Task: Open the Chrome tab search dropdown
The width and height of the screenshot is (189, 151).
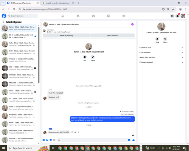Action: (x=3, y=3)
